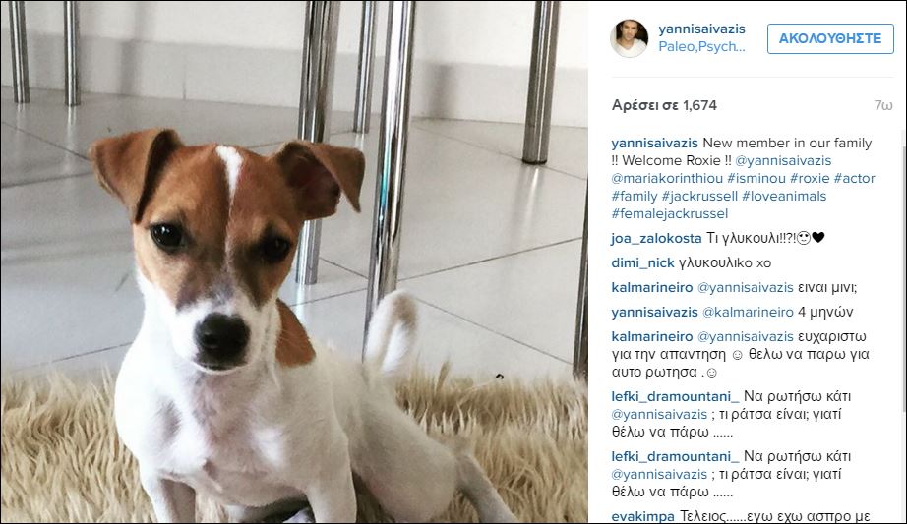Open the yannisaivazis username in the post header
Viewport: 907px width, 524px height.
tap(701, 29)
